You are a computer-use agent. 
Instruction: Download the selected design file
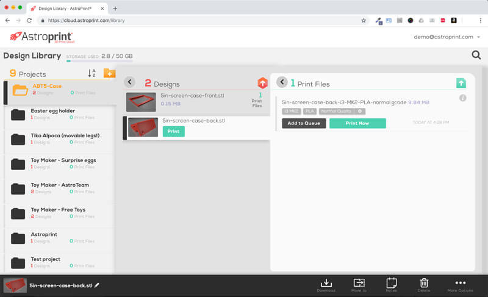326,285
